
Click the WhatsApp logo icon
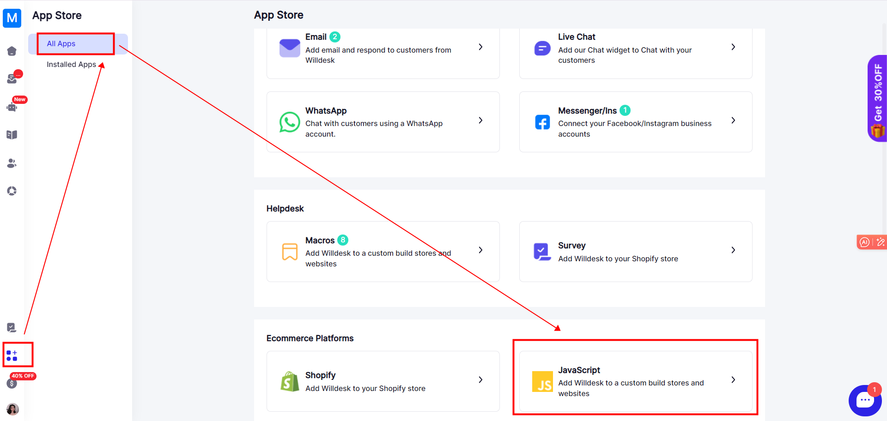coord(290,122)
